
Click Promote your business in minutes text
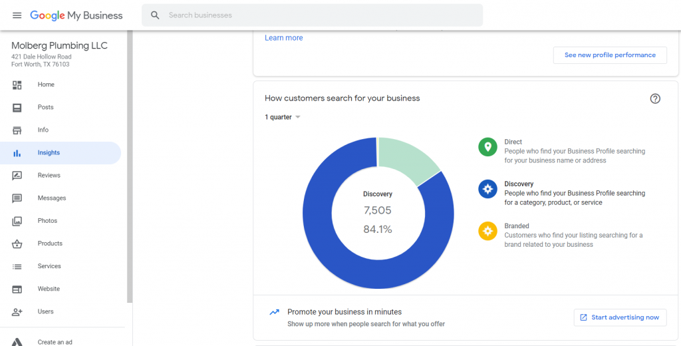344,312
